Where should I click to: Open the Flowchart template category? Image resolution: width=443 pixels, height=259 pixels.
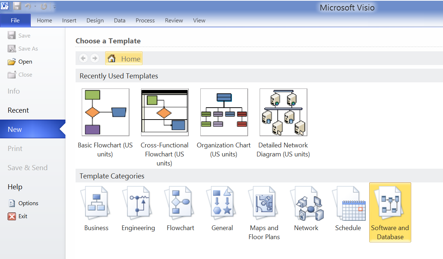tap(180, 209)
